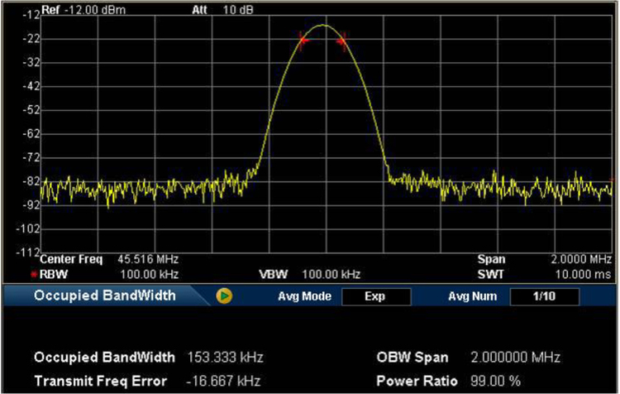
Task: Select the Transmit Freq Error -16.667 kHz result
Action: tap(226, 381)
